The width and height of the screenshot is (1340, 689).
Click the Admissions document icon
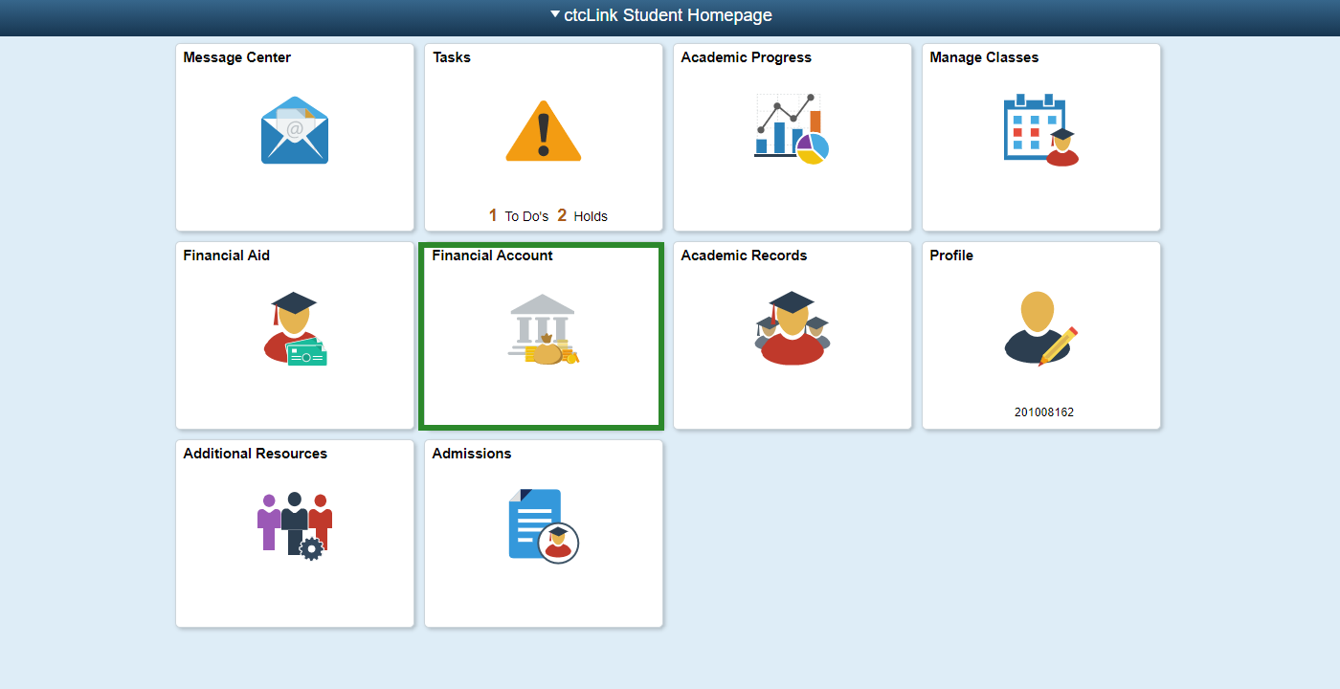544,526
